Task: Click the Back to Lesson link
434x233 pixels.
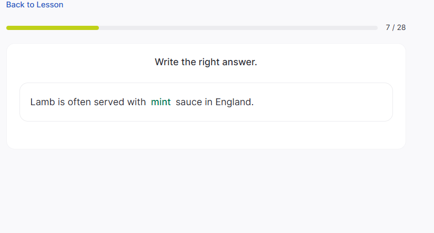Action: pos(35,5)
